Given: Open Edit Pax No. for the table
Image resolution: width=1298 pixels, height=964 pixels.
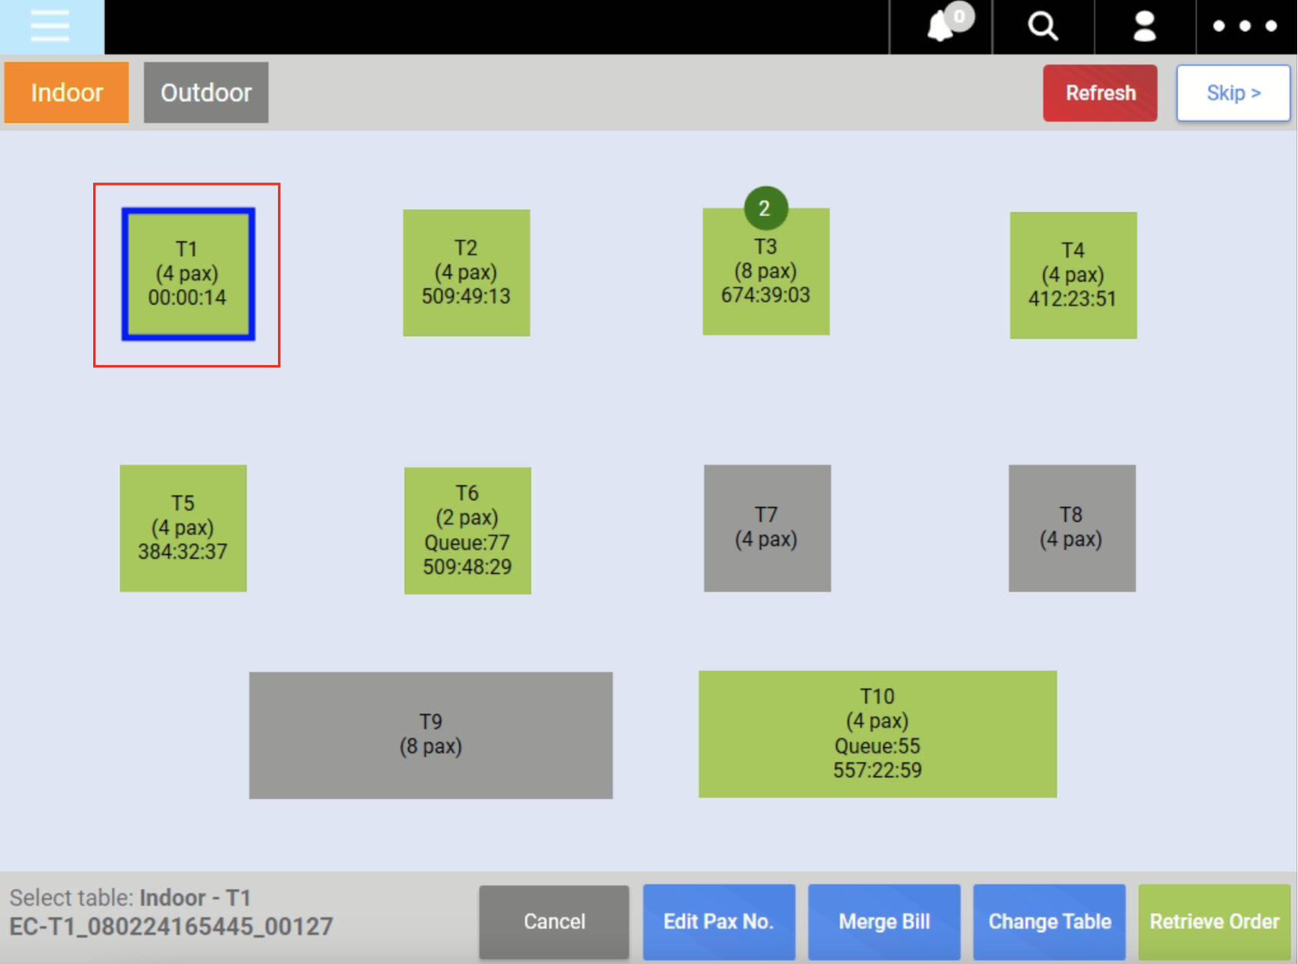Looking at the screenshot, I should (x=718, y=922).
